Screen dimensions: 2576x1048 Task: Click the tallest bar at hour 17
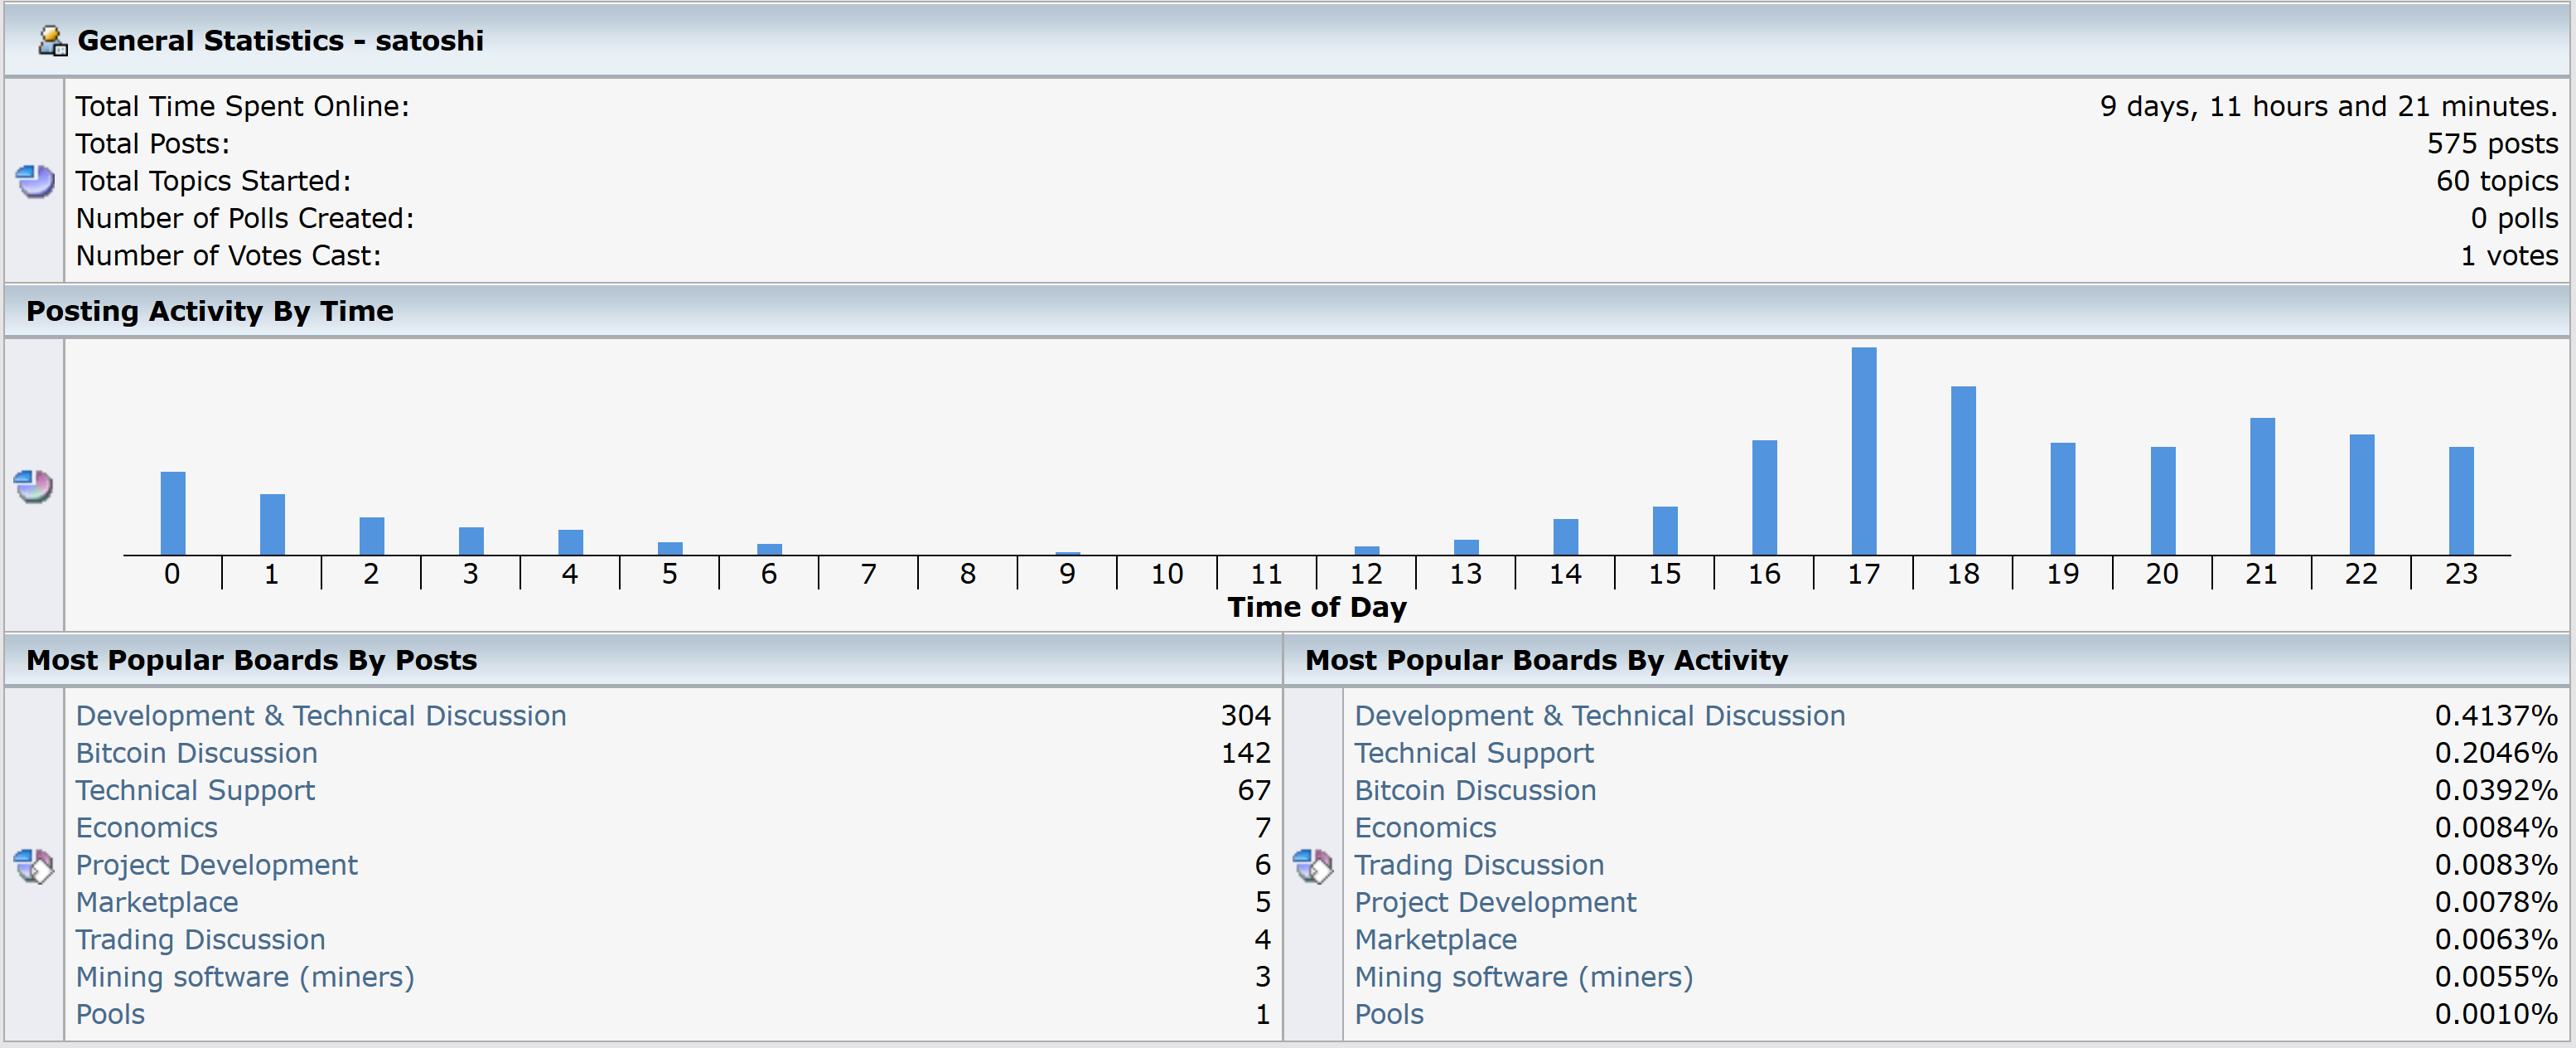tap(1864, 451)
